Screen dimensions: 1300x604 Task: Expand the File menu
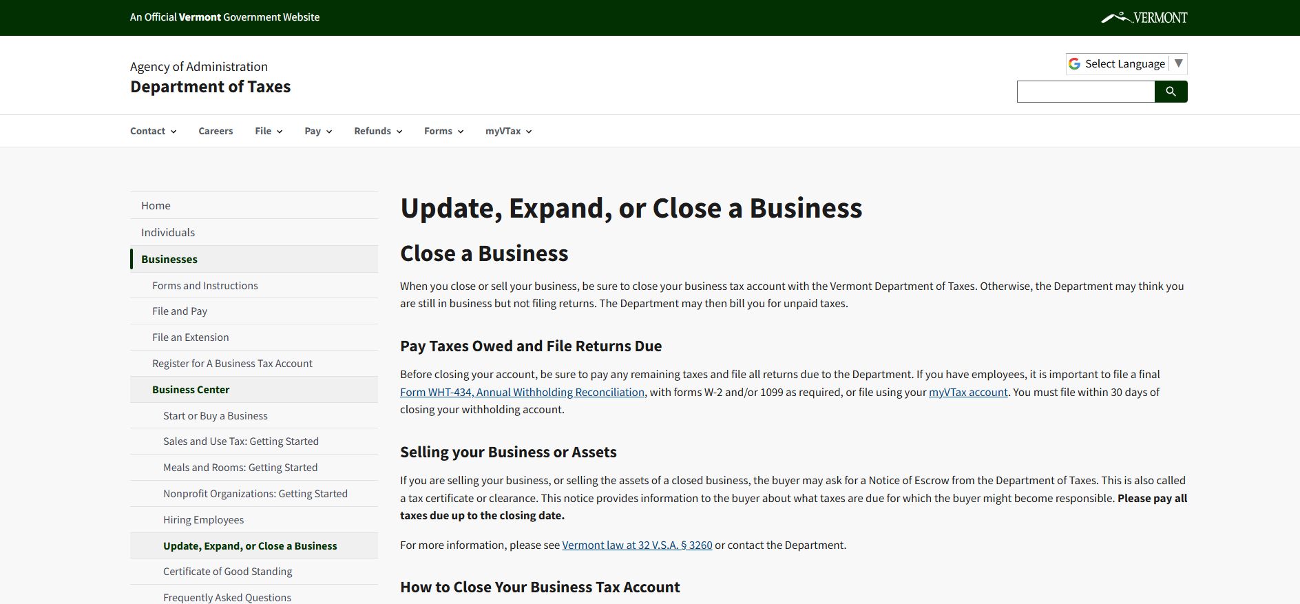point(269,131)
